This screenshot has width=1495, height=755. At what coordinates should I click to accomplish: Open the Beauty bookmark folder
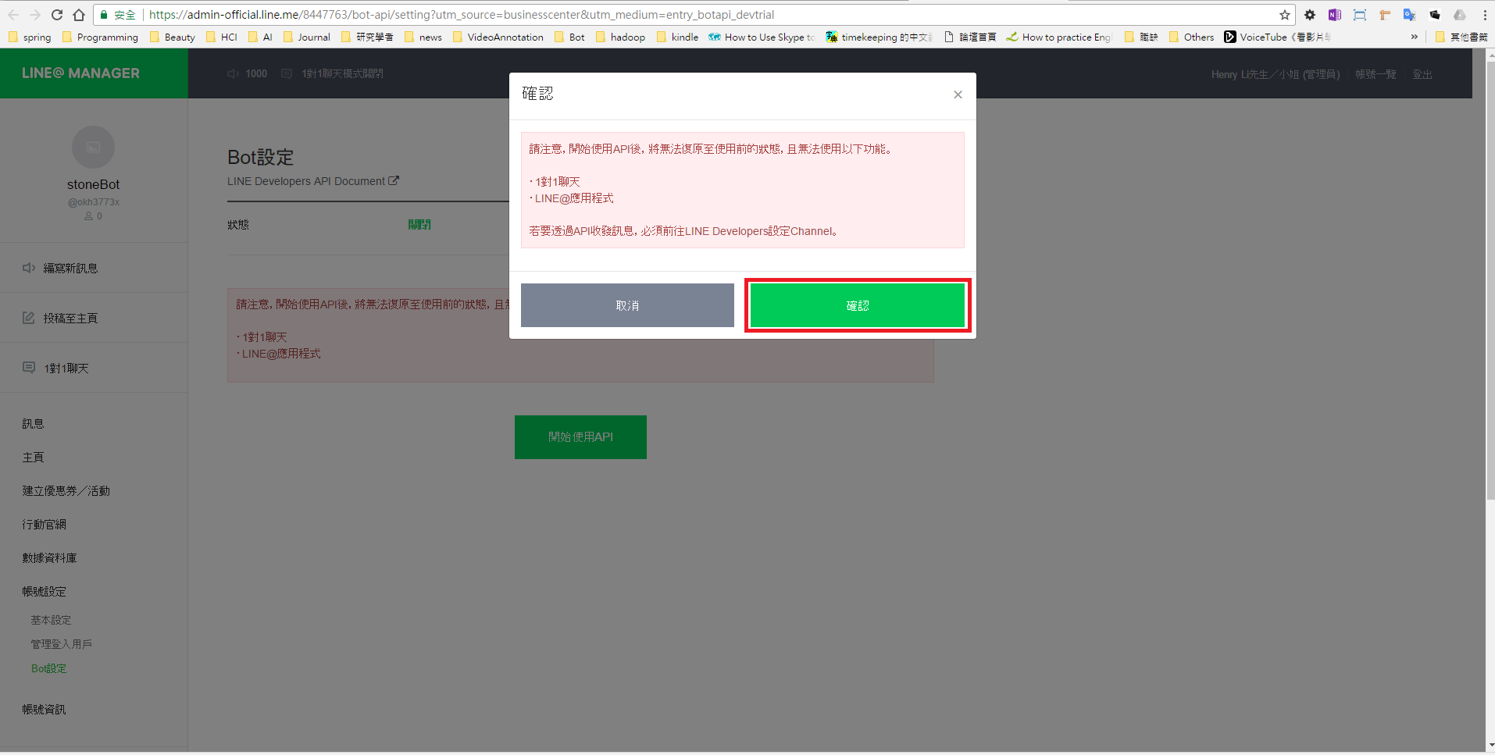(x=172, y=37)
